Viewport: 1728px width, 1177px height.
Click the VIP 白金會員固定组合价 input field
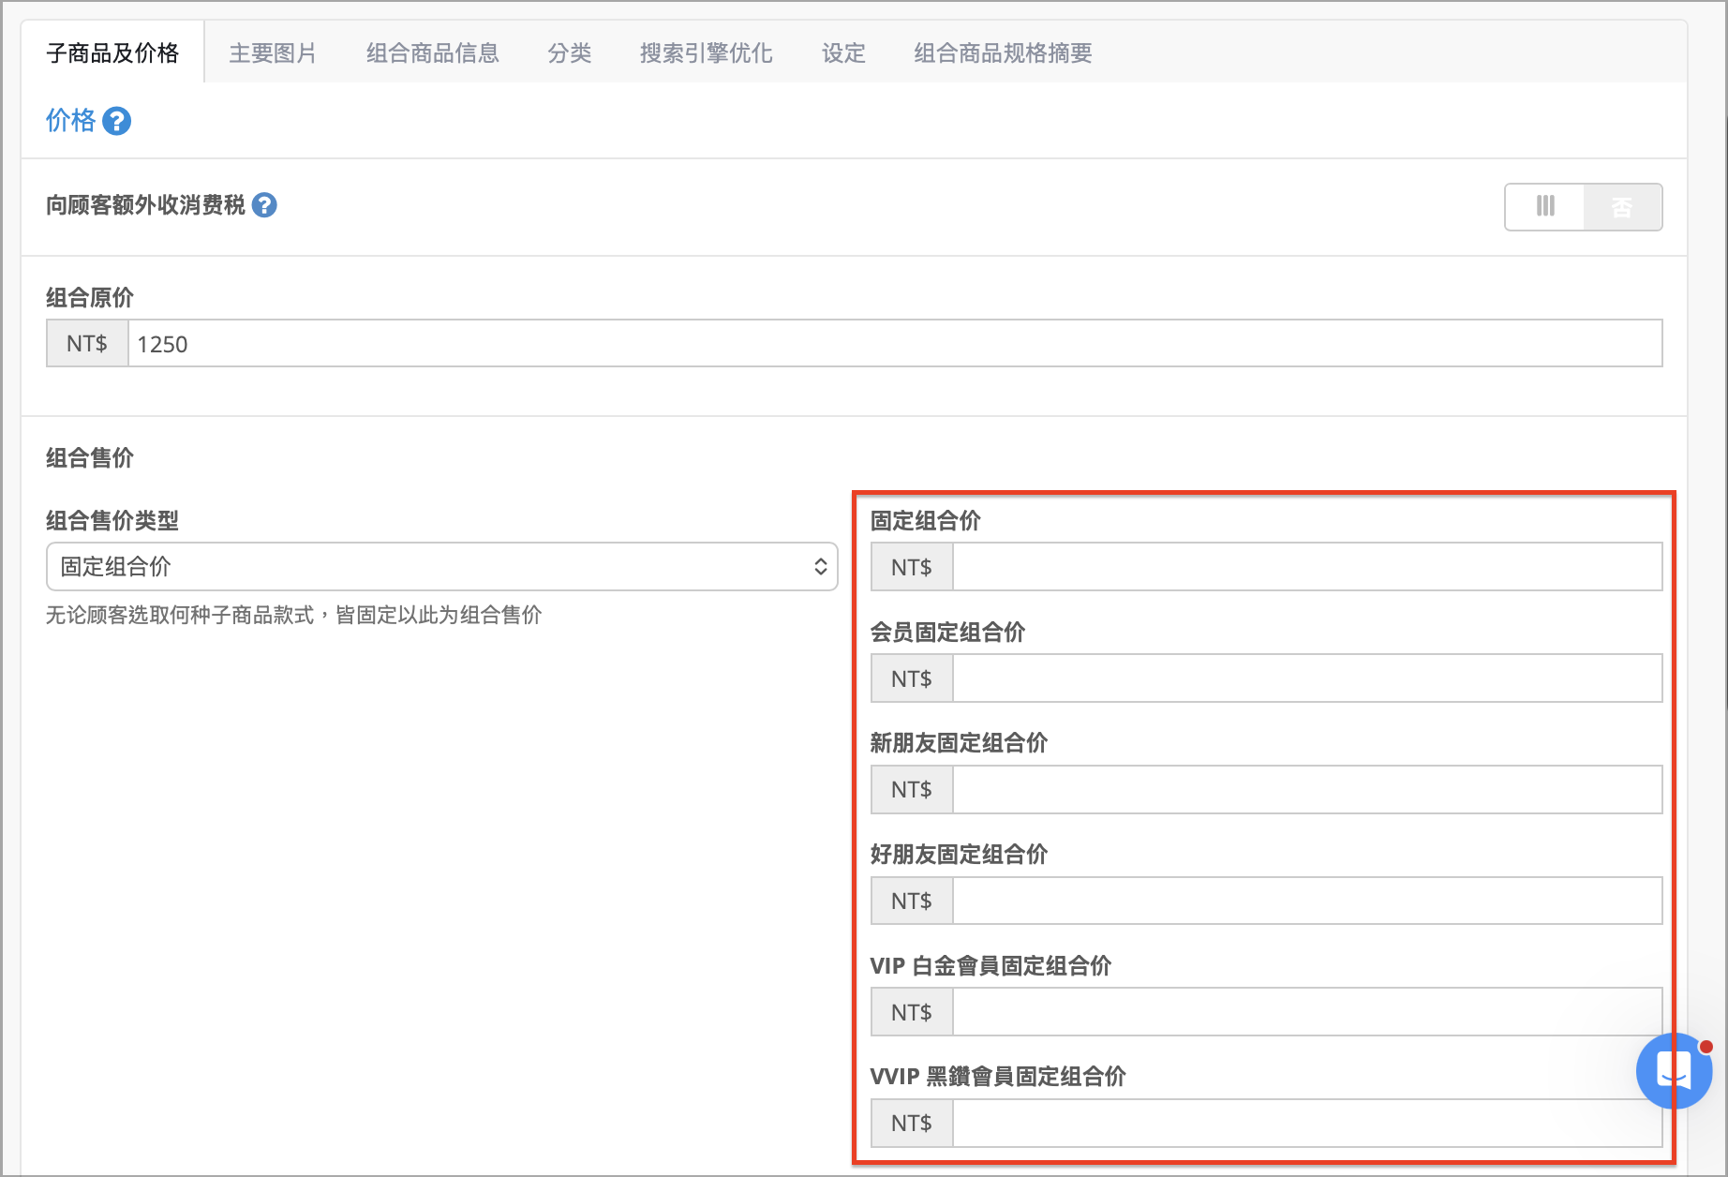[x=1307, y=1011]
